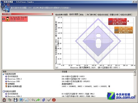Click the gray back arrow
This screenshot has width=138, height=103.
pos(33,100)
